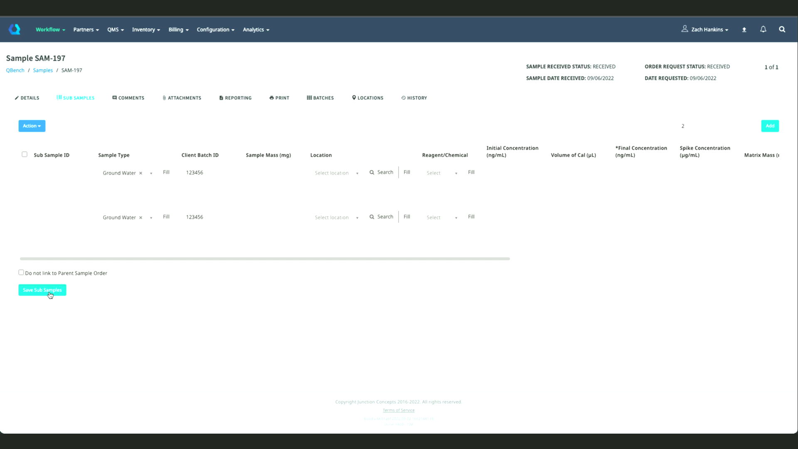Check the Sub Sample ID header checkbox
Screen dimensions: 798x449
point(25,154)
